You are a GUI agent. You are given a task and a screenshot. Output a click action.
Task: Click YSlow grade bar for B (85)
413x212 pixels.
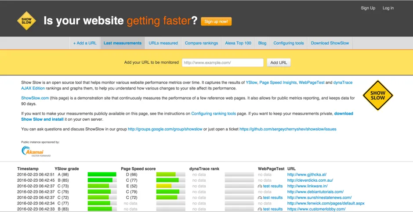pos(102,180)
